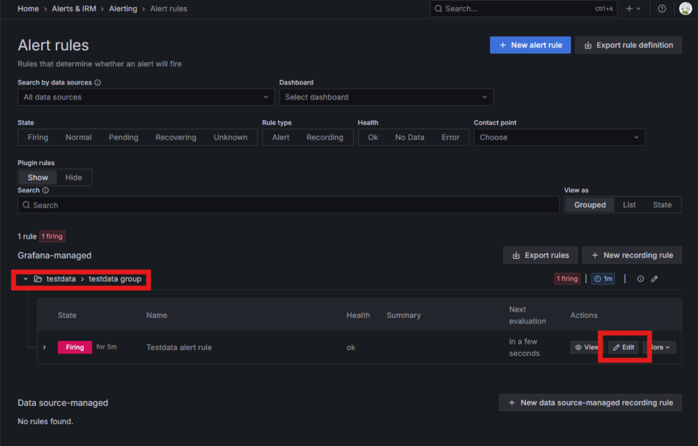This screenshot has width=698, height=446.
Task: Click Export rules button
Action: pyautogui.click(x=541, y=255)
